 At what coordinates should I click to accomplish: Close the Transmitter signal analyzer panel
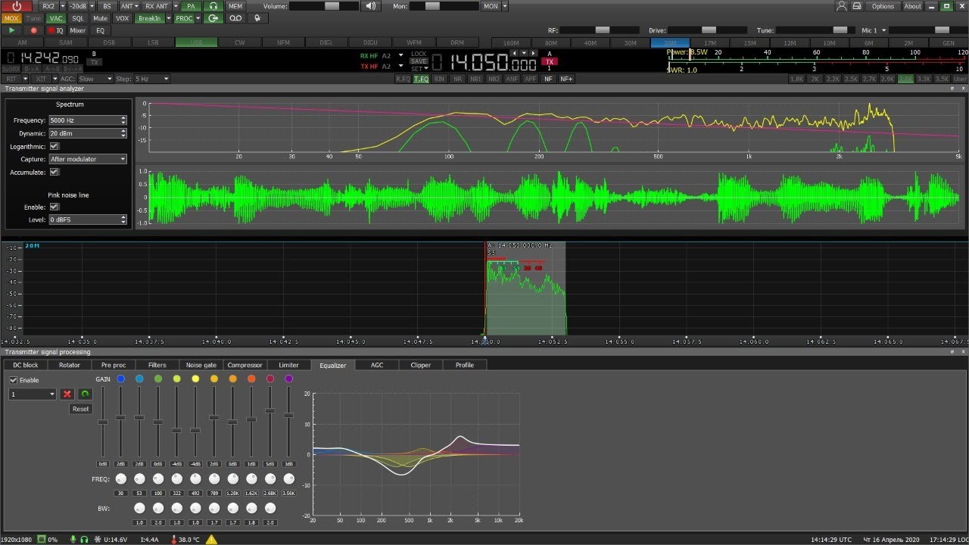(x=963, y=89)
